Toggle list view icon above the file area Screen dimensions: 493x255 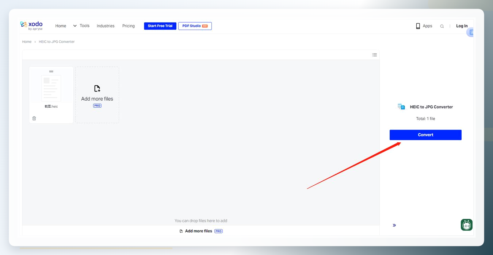(374, 55)
